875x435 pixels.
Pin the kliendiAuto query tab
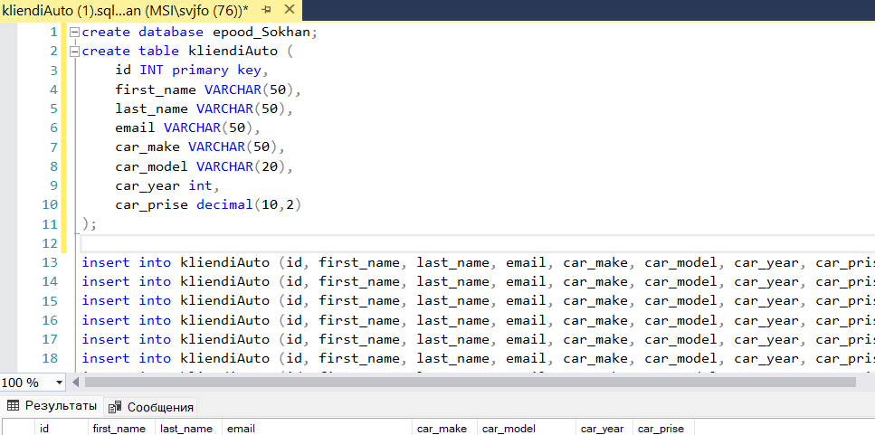267,9
